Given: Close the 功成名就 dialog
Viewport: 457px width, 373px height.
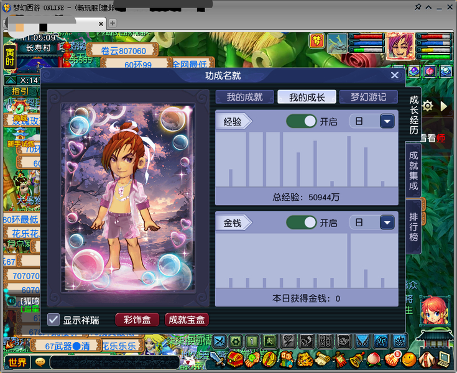Looking at the screenshot, I should click(x=395, y=75).
